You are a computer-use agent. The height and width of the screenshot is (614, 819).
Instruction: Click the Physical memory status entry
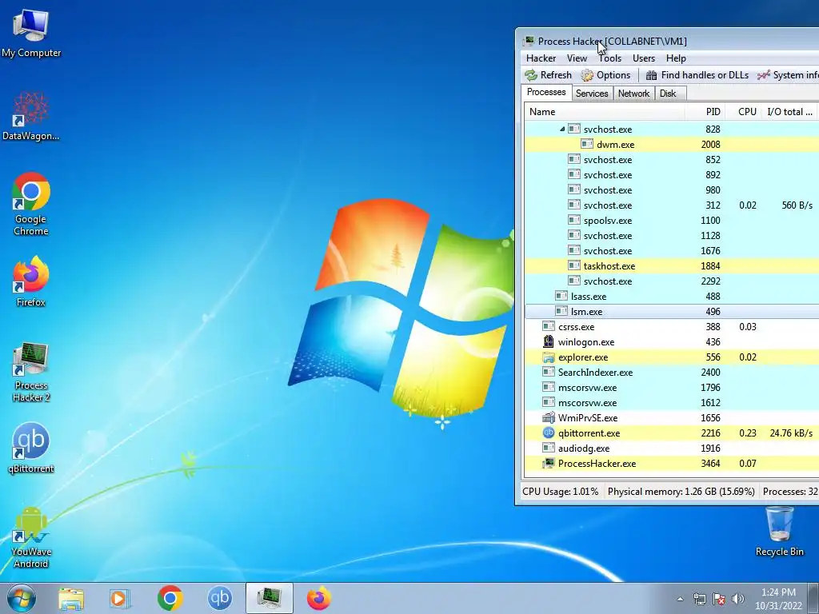[x=681, y=492]
